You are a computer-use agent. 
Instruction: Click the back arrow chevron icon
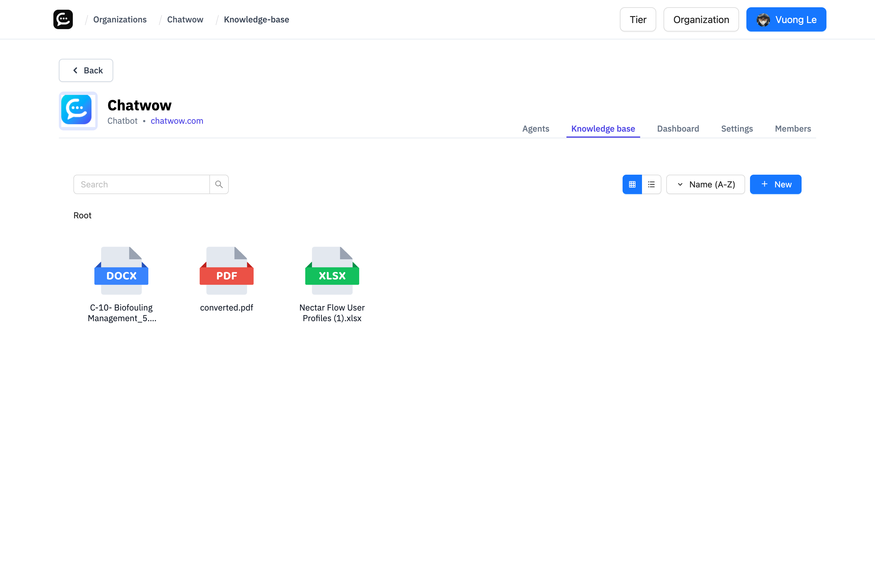click(x=75, y=70)
